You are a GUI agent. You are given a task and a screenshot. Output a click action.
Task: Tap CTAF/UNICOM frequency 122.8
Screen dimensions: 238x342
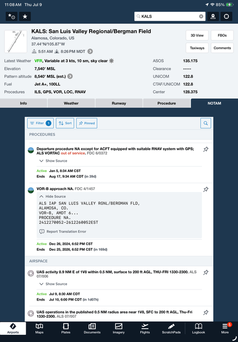tap(188, 84)
